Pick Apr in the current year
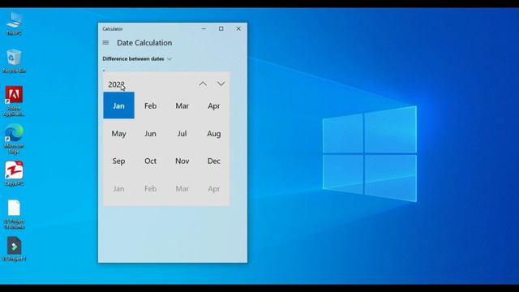The image size is (519, 292). click(x=214, y=106)
